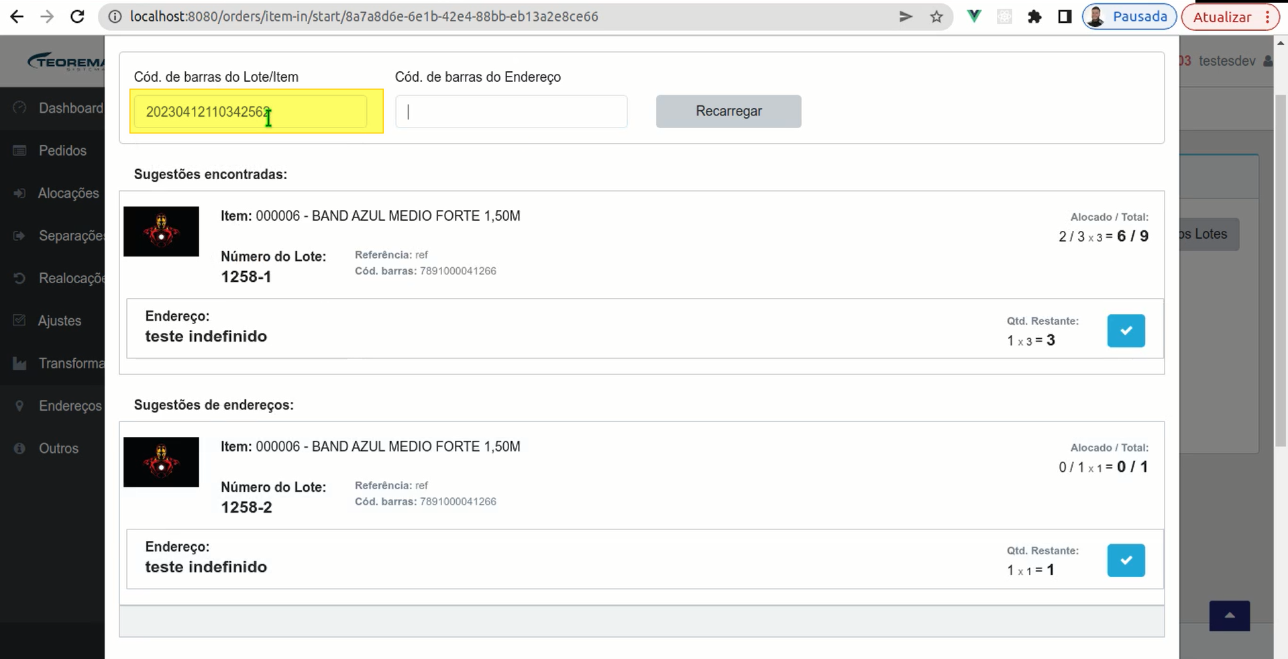Image resolution: width=1288 pixels, height=659 pixels.
Task: Click the Ajustes checkmark-edit icon
Action: point(19,320)
